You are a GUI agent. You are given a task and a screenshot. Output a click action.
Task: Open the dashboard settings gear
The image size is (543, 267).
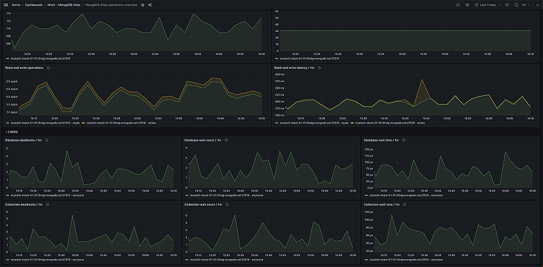[467, 5]
